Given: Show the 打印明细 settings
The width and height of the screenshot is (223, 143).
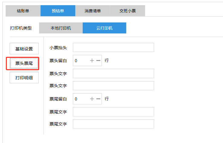Looking at the screenshot, I should coord(24,78).
